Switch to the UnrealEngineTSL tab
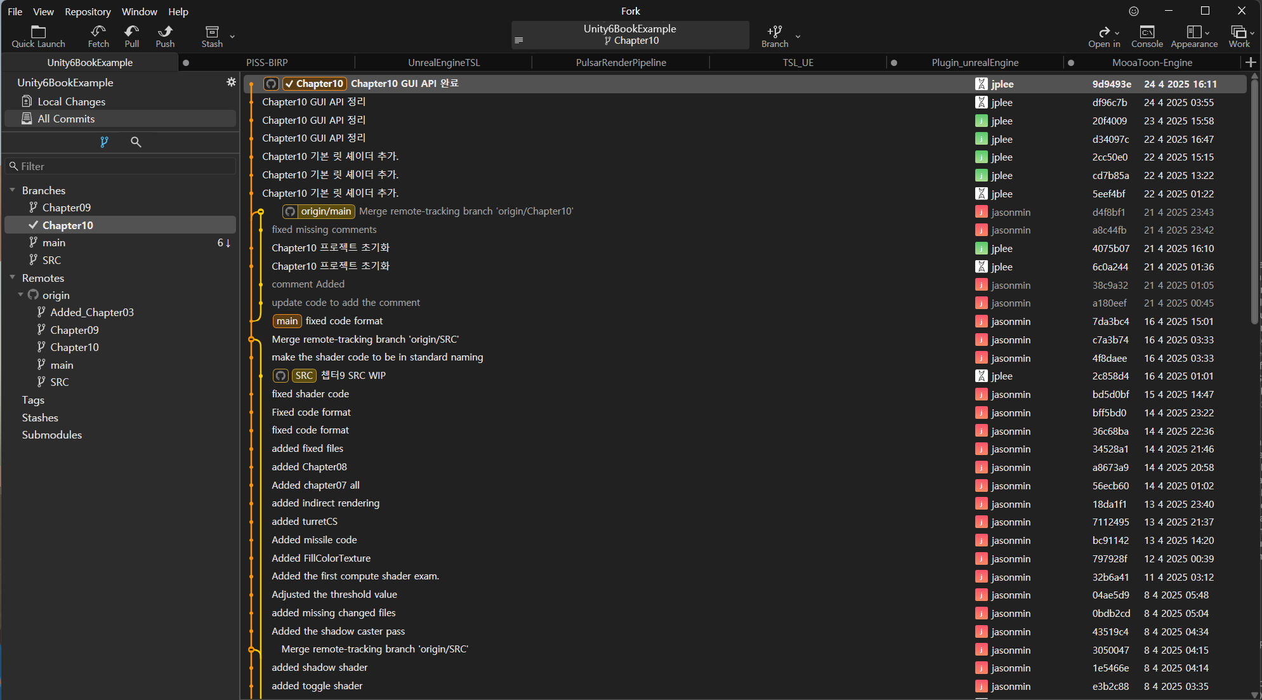Screen dimensions: 1262x700 click(444, 62)
